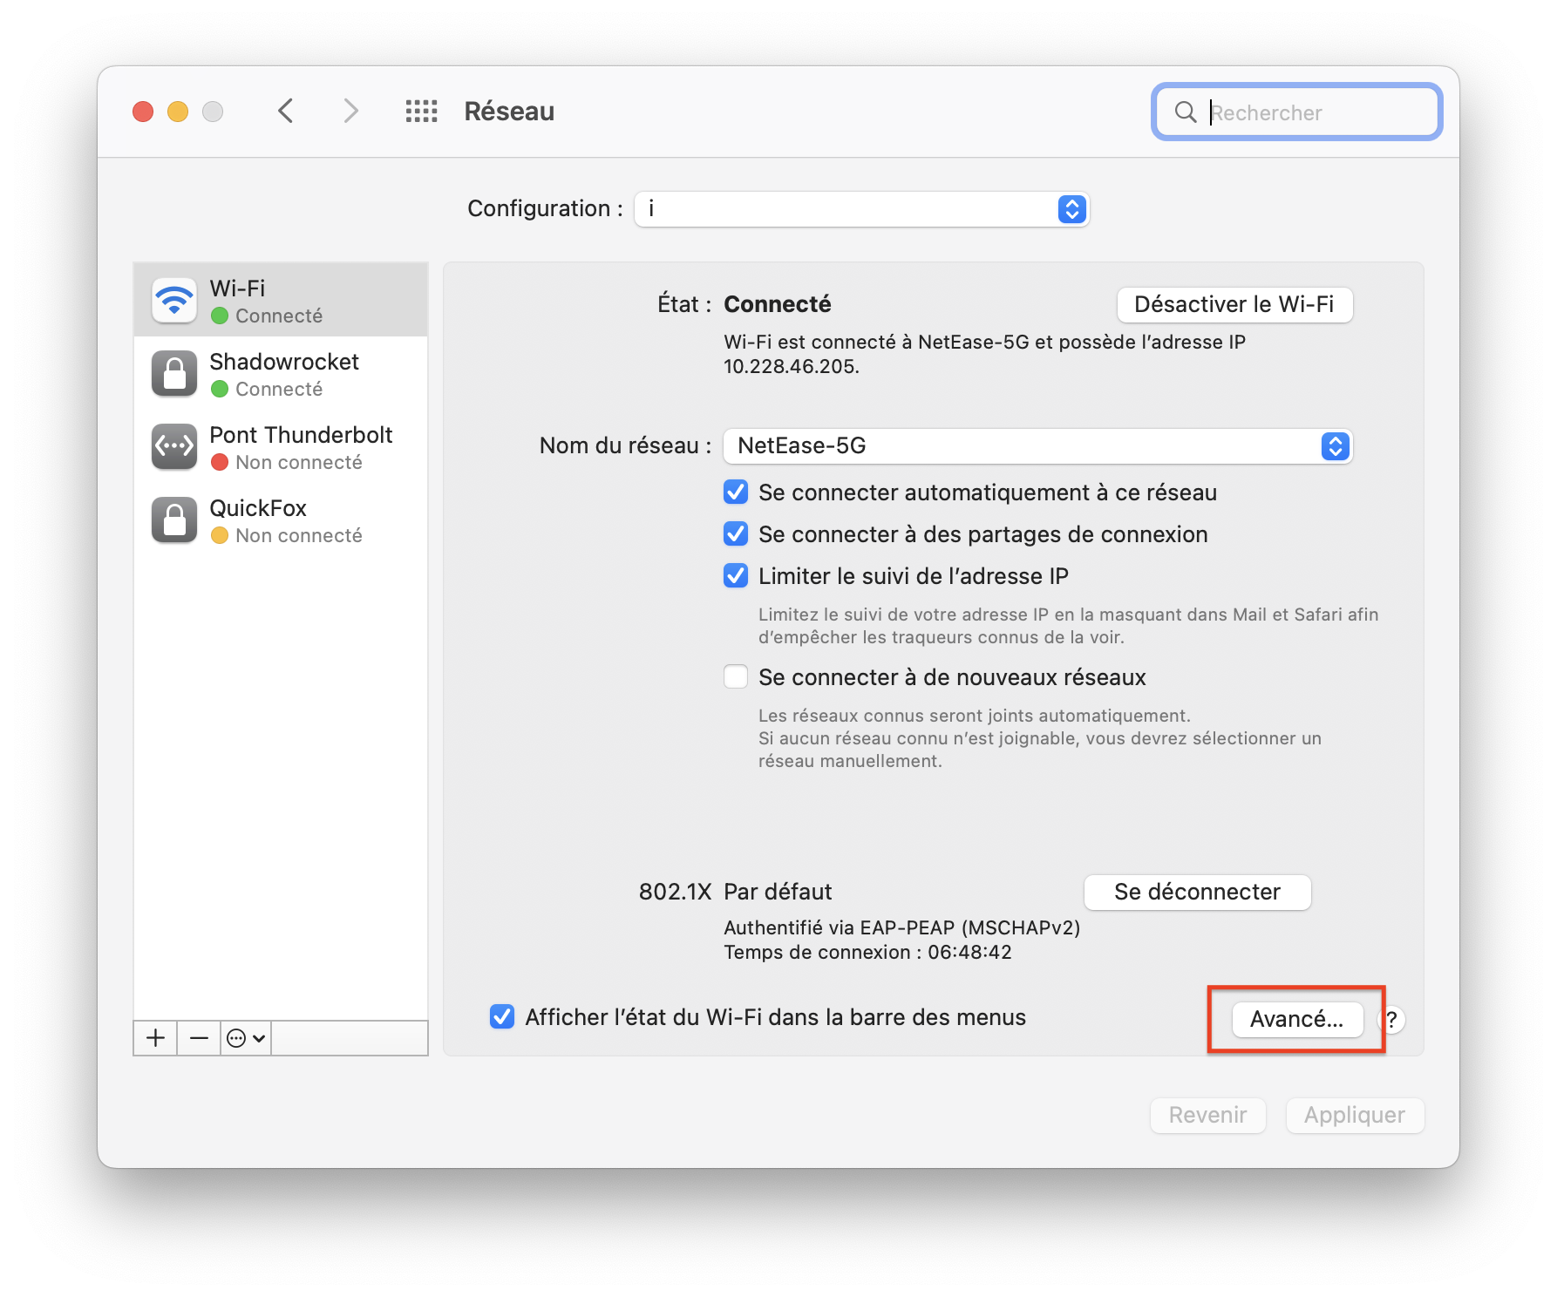Open the help question mark button
This screenshot has height=1297, width=1557.
(1391, 1020)
